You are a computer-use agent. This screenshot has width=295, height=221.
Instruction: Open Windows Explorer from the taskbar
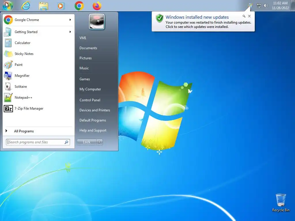[x=44, y=6]
